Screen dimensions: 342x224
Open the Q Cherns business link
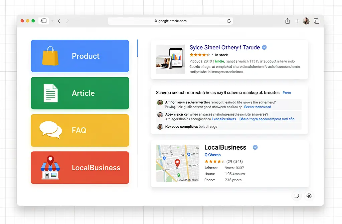(212, 155)
